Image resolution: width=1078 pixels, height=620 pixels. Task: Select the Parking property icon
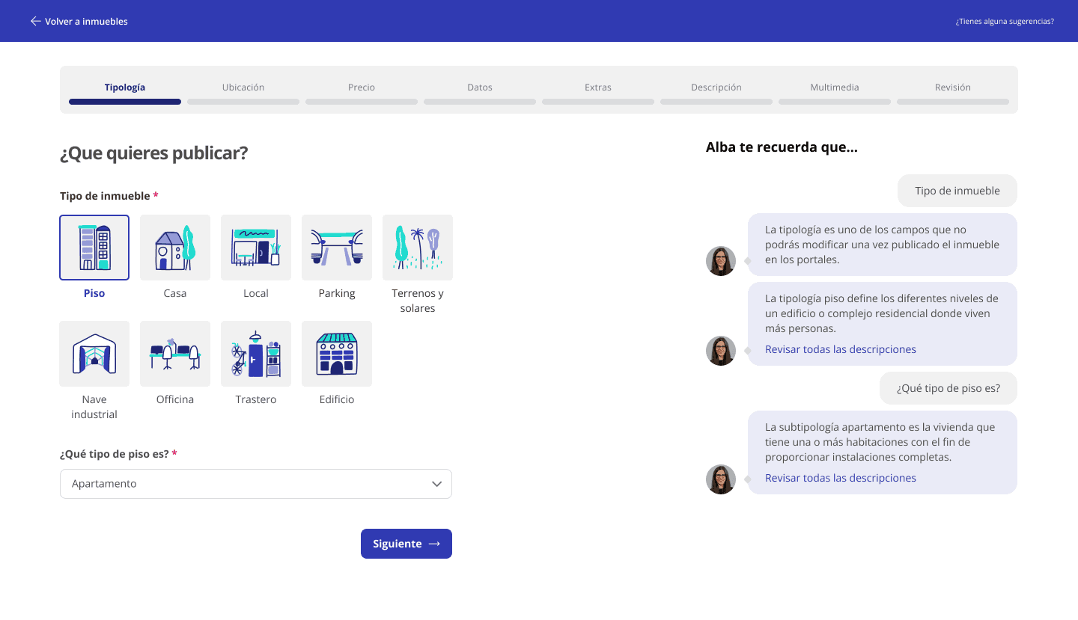(337, 248)
